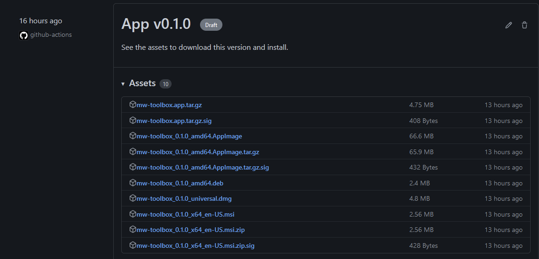539x259 pixels.
Task: Click the 65.9 MB file size
Action: (x=421, y=152)
